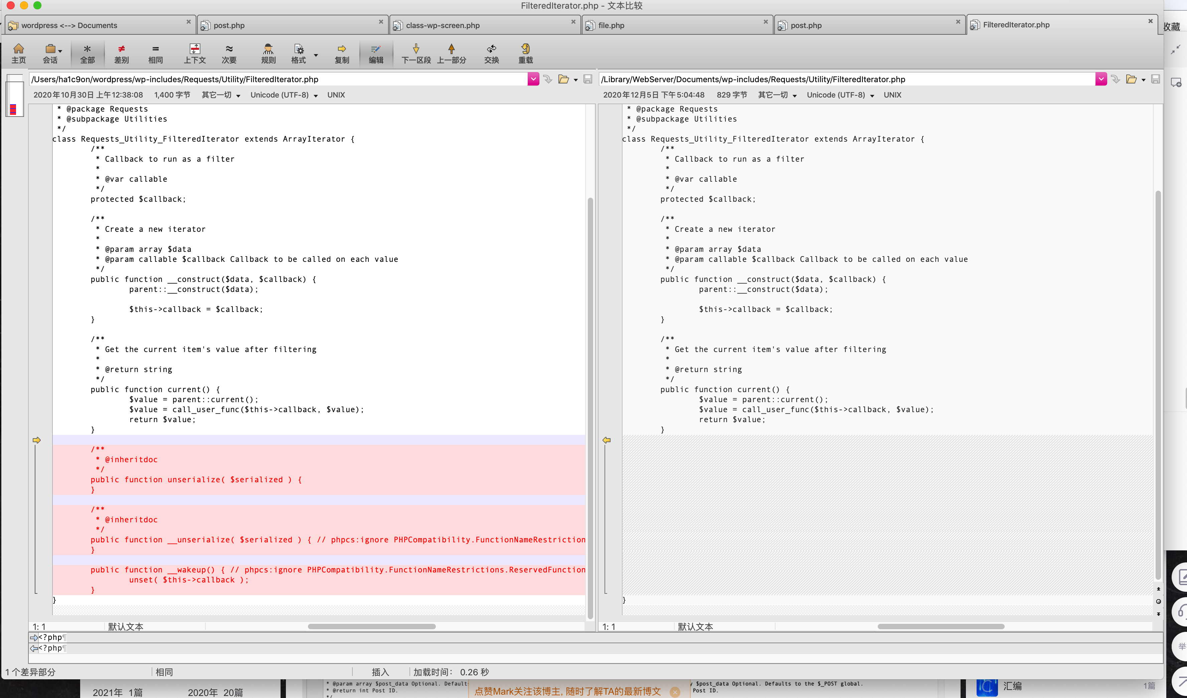Click right pane save file icon
1187x698 pixels.
pos(1156,79)
